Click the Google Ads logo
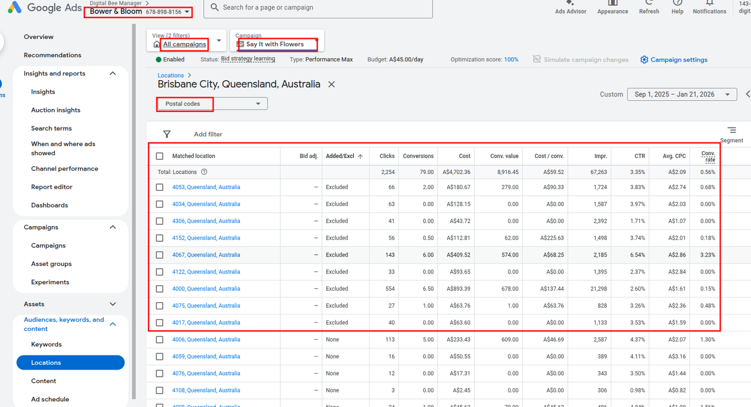The height and width of the screenshot is (407, 751). pyautogui.click(x=15, y=7)
